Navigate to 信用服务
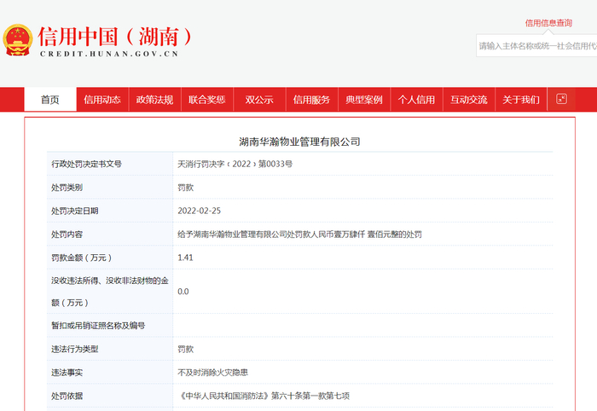This screenshot has height=411, width=597. coord(312,100)
